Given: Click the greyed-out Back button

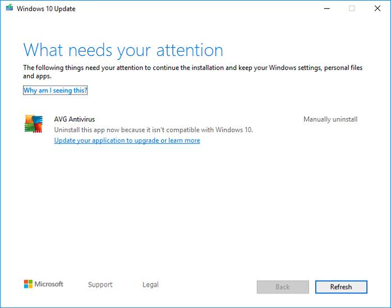Looking at the screenshot, I should [x=283, y=287].
